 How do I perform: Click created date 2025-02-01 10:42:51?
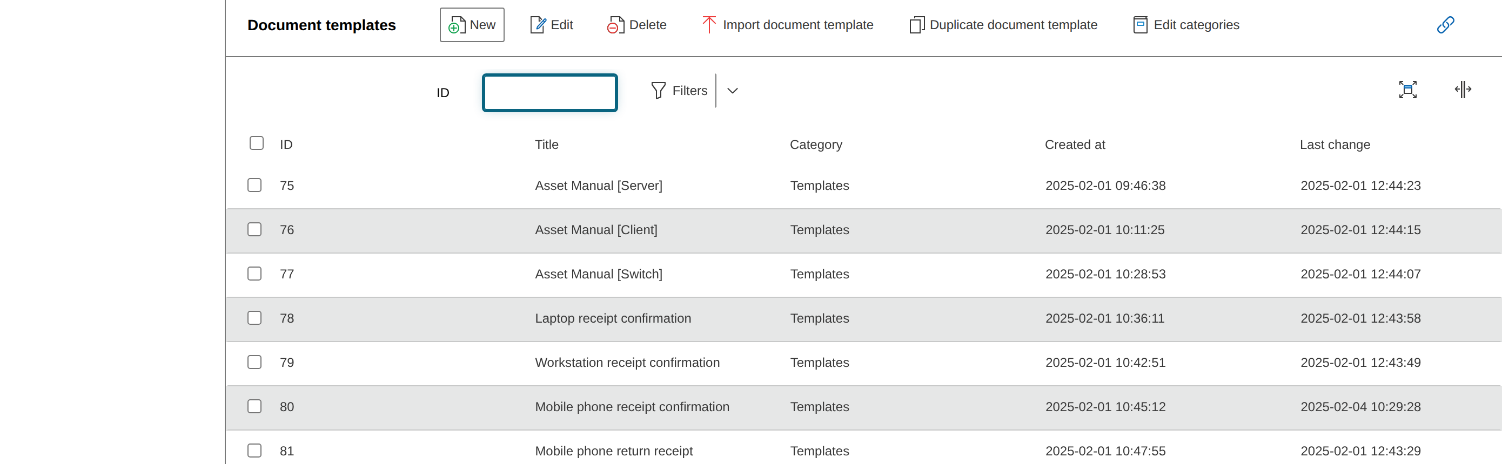(x=1105, y=363)
